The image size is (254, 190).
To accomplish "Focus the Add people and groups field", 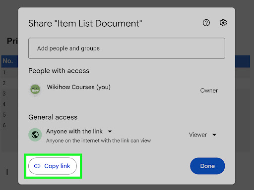I will (x=127, y=48).
